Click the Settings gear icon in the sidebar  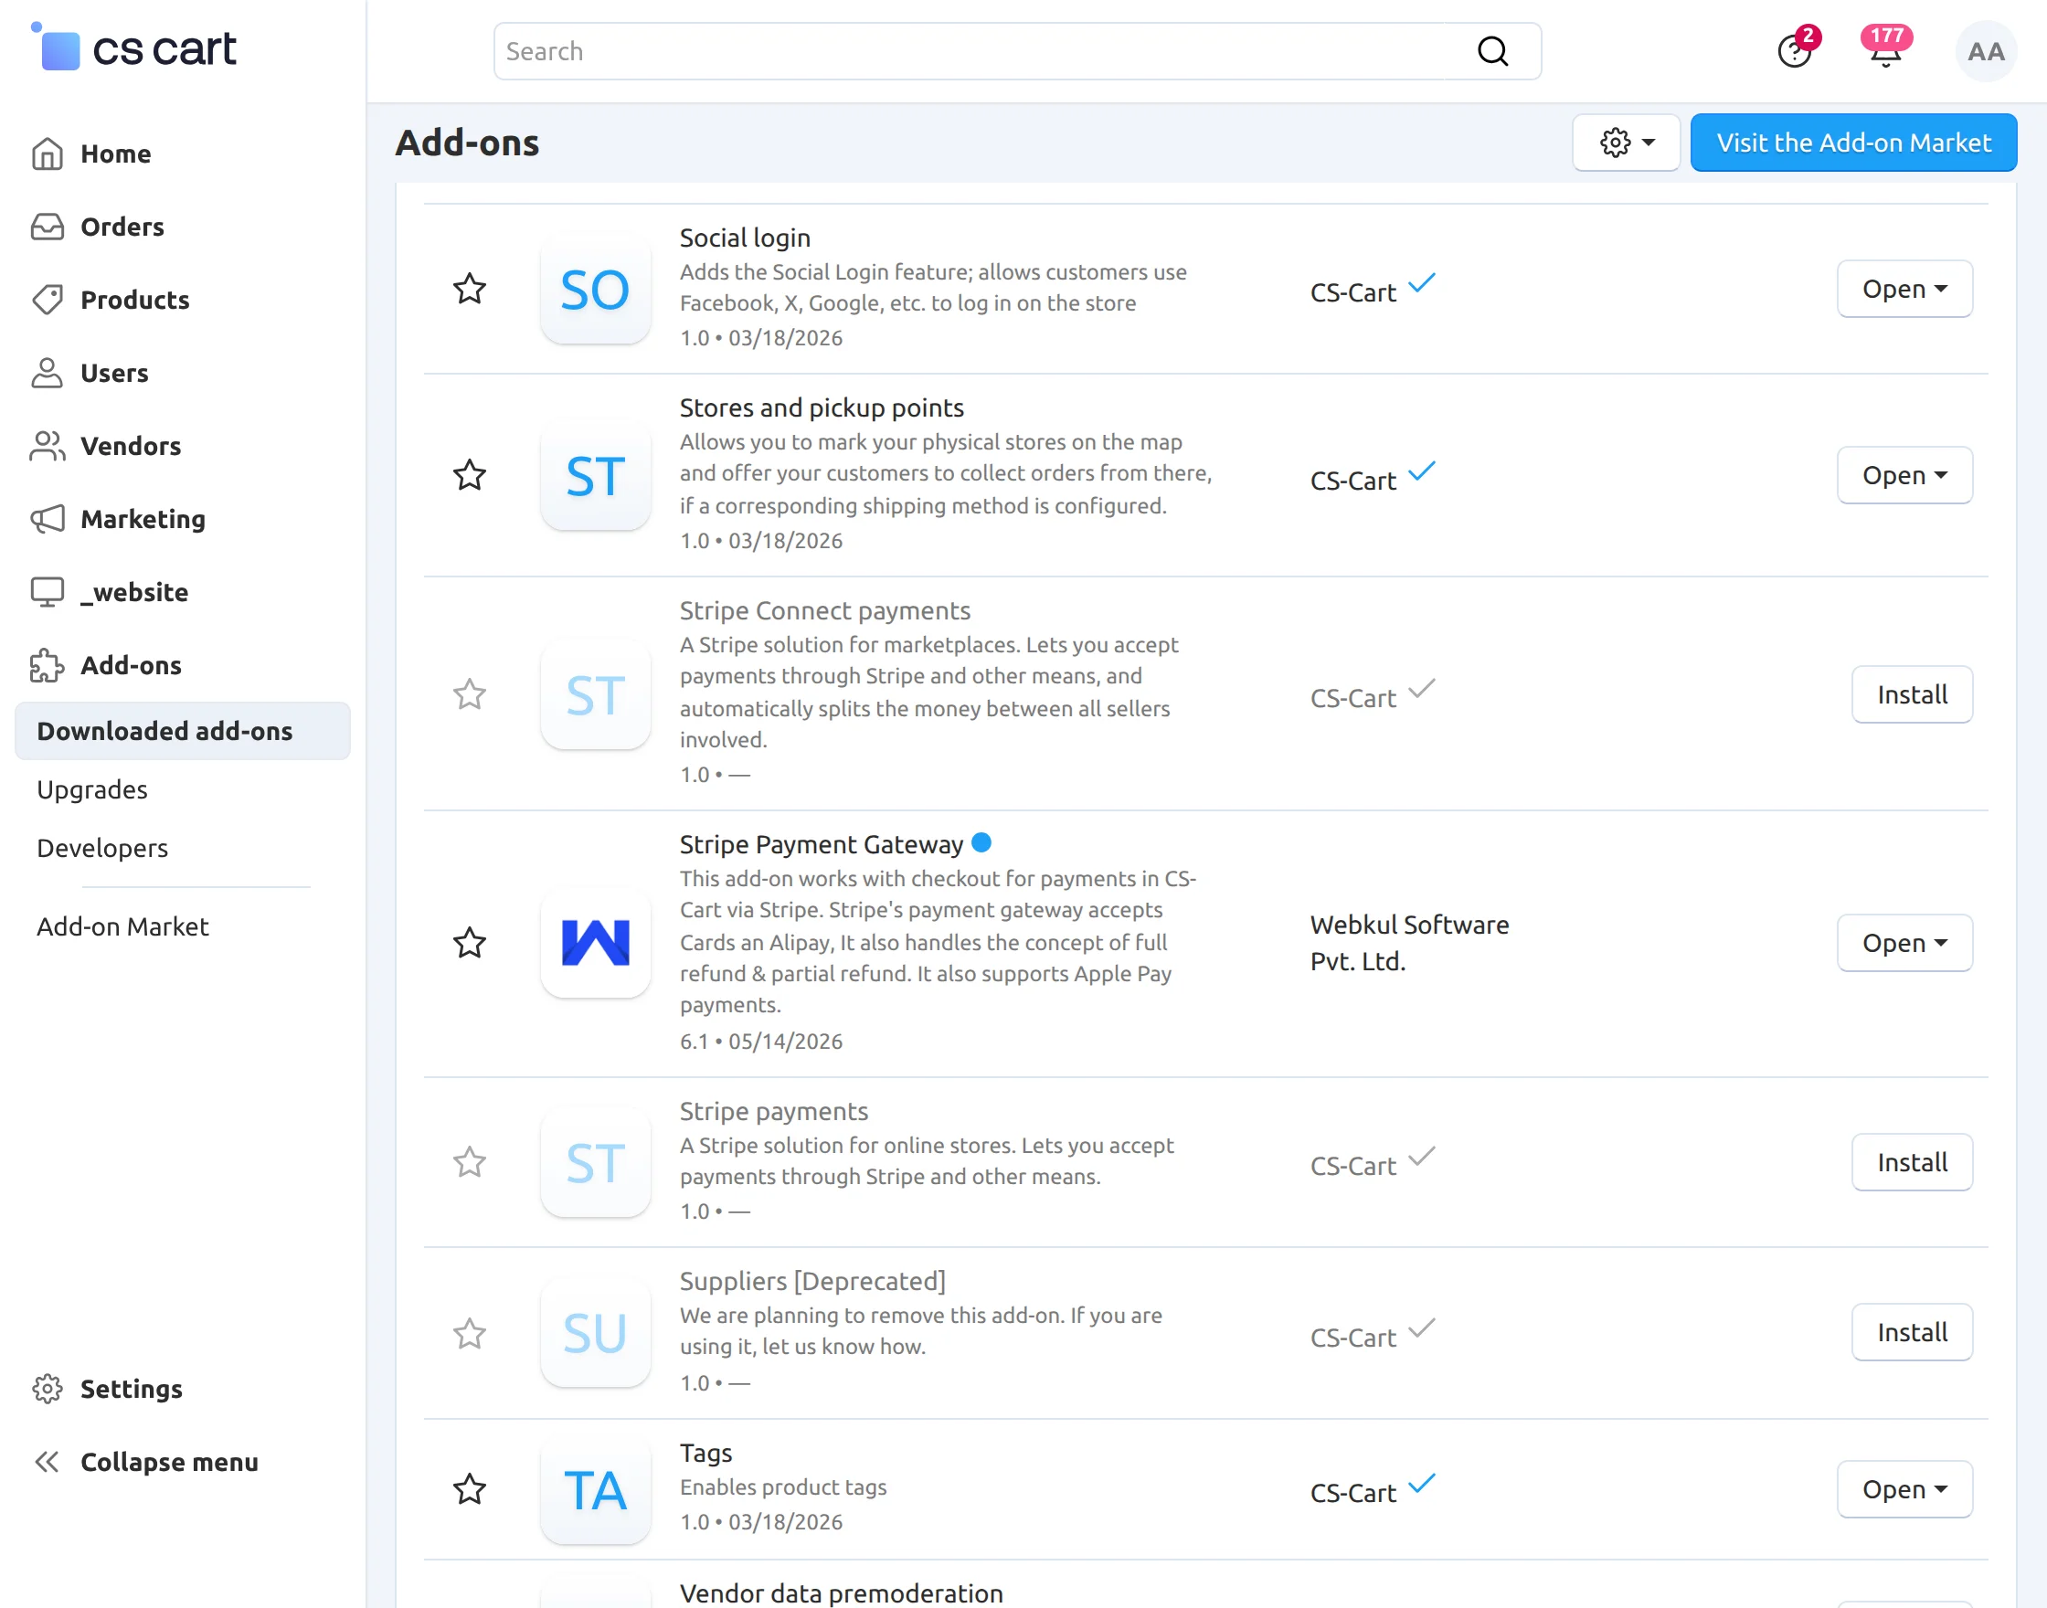(48, 1389)
